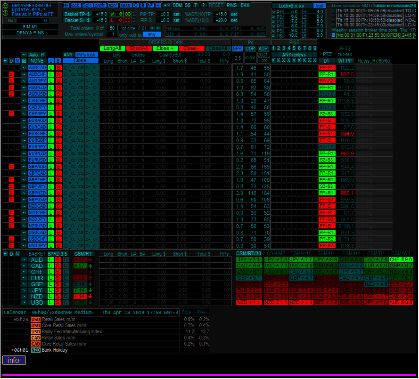Click the red NZD 1.1 cell in CSM/RT/30
Viewport: 419px width, 379px height.
(x=249, y=303)
